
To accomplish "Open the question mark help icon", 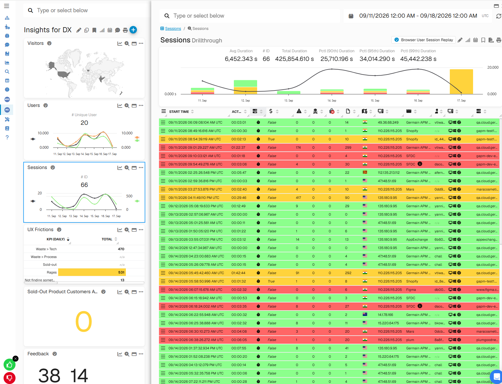I will (7, 137).
